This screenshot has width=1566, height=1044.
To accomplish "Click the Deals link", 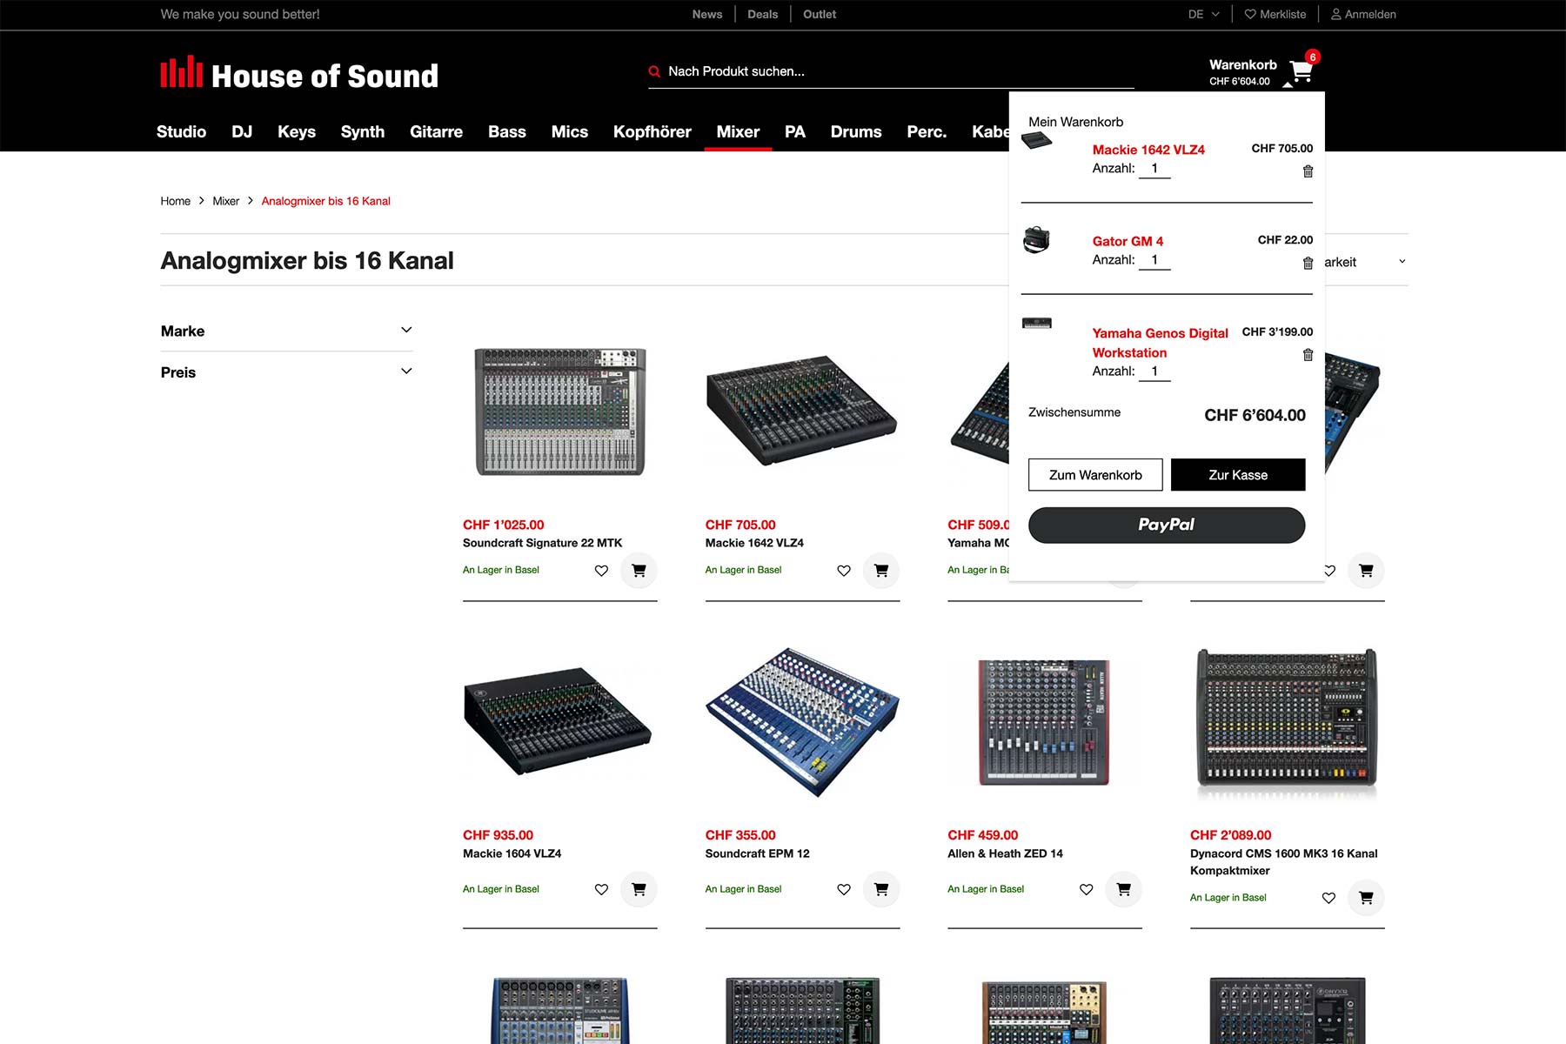I will click(763, 14).
